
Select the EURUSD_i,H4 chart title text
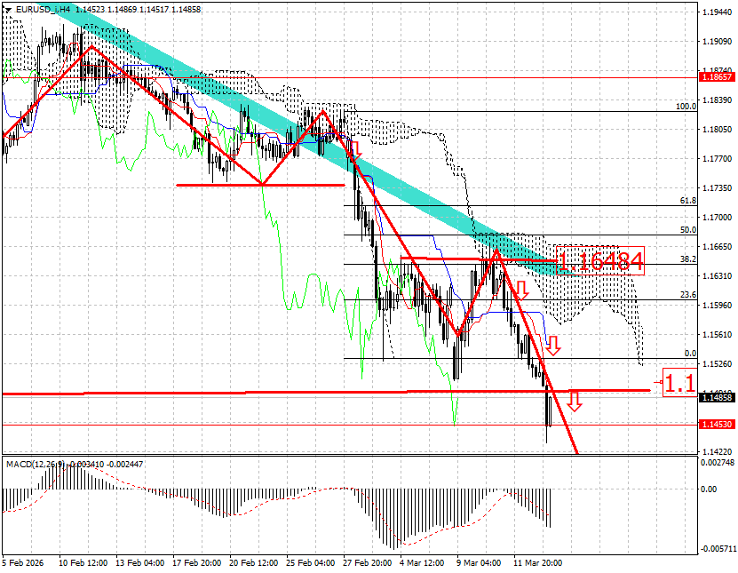pos(43,10)
